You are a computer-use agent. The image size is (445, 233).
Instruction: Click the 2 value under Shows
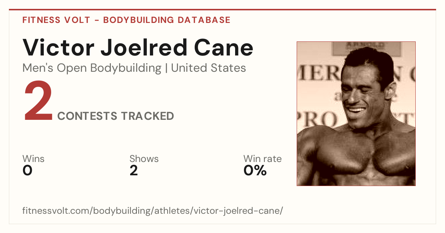(133, 170)
